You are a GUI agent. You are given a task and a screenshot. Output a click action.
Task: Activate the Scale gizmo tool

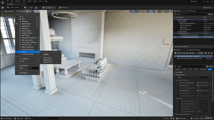[138, 12]
